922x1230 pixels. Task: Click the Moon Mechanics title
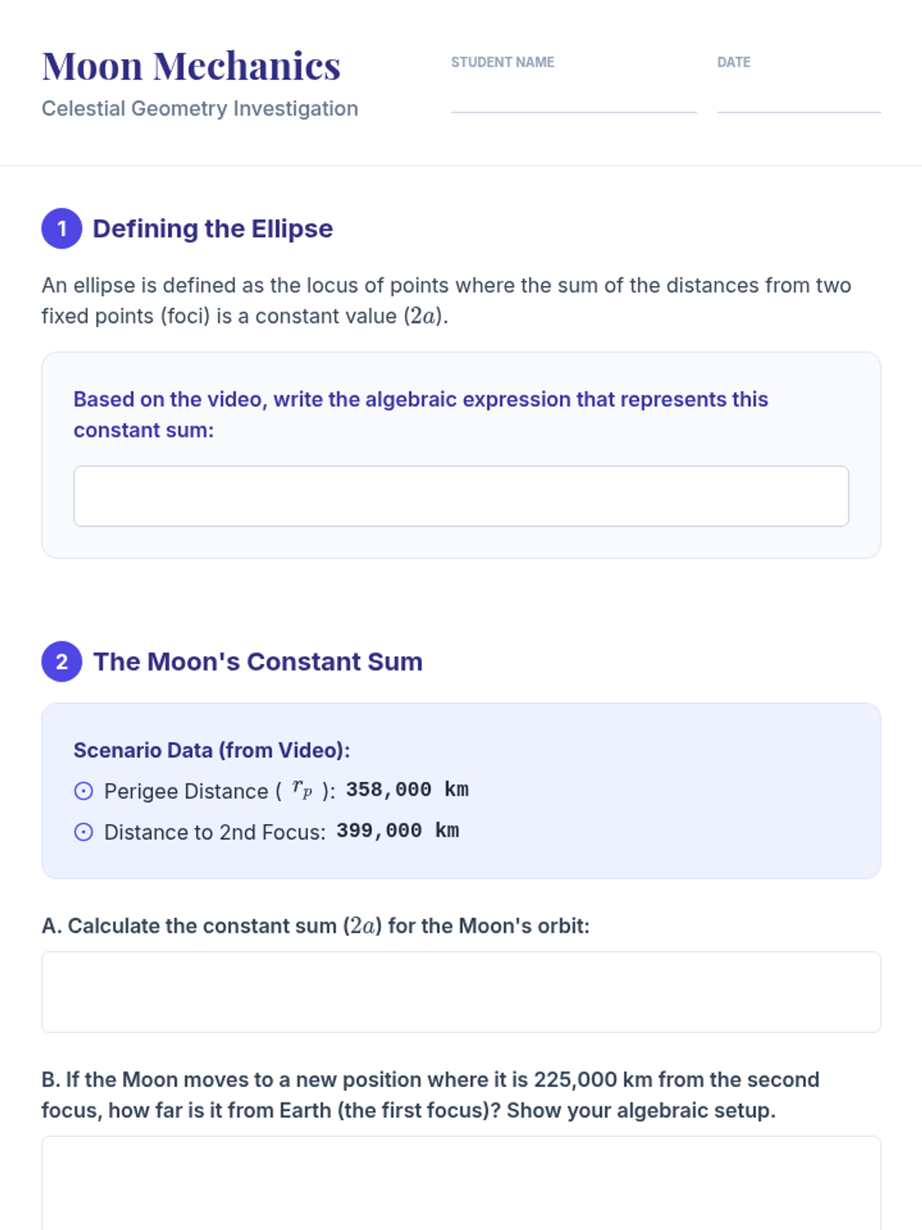191,66
